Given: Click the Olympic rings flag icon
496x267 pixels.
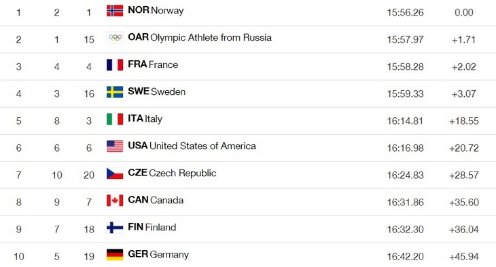Looking at the screenshot, I should [115, 38].
